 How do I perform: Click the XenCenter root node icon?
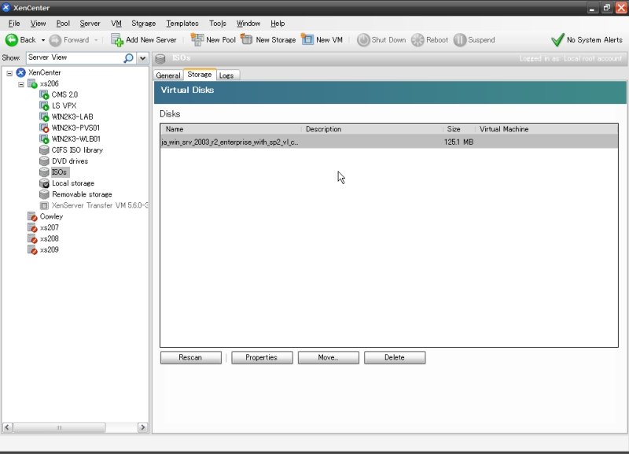pyautogui.click(x=21, y=72)
